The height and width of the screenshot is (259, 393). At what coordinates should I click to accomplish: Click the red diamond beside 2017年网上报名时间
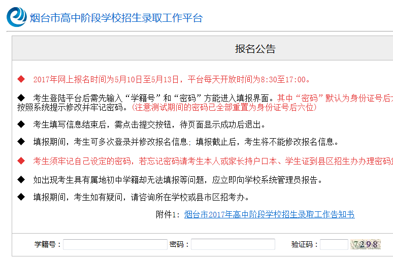(21, 79)
